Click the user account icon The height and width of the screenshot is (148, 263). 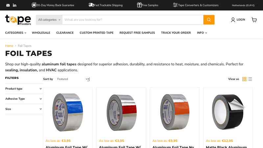[233, 20]
